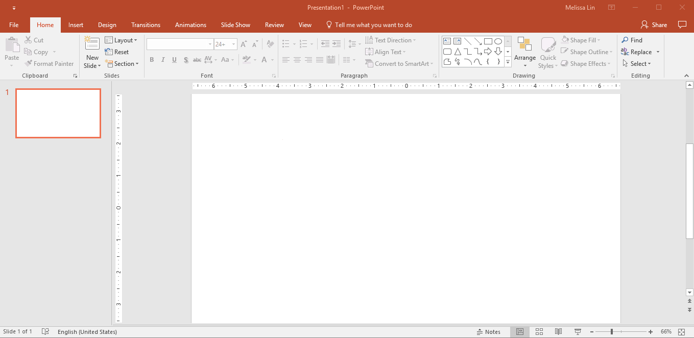This screenshot has width=694, height=338.
Task: Collapse the ribbon with the chevron
Action: (686, 76)
